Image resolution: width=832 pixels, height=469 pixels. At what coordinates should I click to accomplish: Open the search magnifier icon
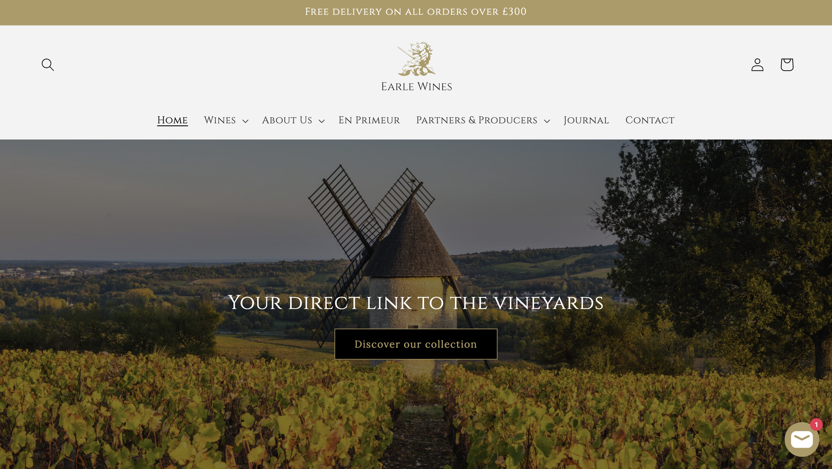tap(48, 65)
